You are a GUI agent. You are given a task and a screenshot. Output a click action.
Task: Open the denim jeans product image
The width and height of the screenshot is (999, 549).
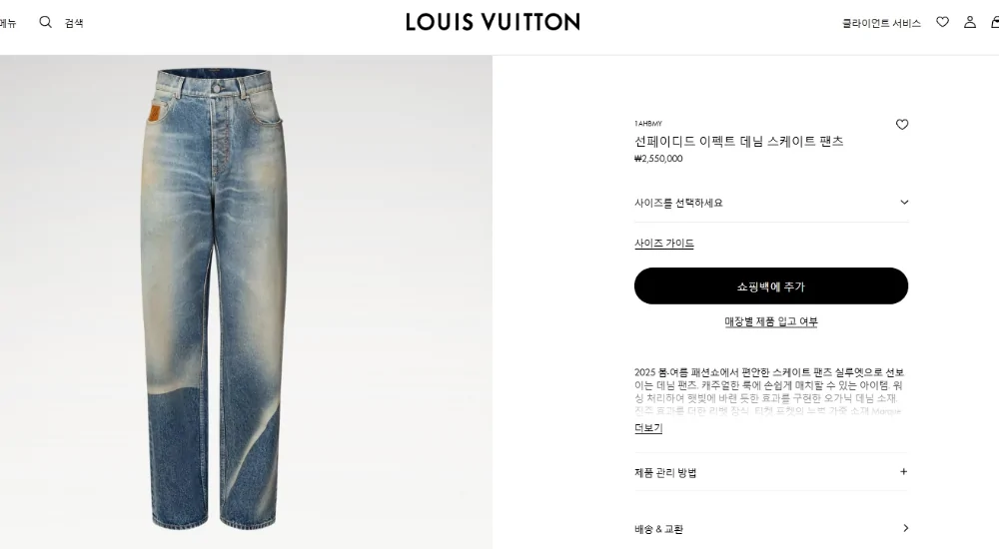(x=214, y=299)
